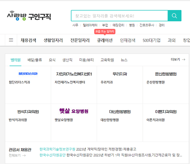
Task: Click the 햇살 요양병원 logo
Action: click(x=74, y=111)
